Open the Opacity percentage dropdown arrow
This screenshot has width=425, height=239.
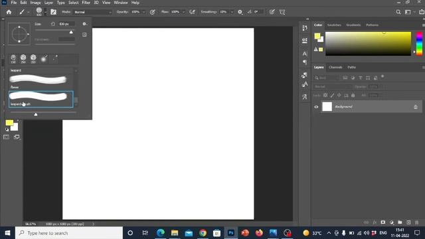pos(143,12)
